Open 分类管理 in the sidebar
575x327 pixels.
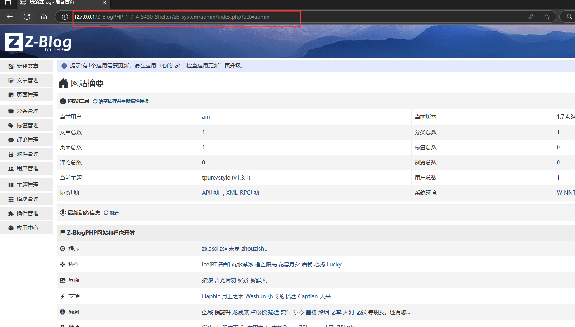pyautogui.click(x=26, y=111)
